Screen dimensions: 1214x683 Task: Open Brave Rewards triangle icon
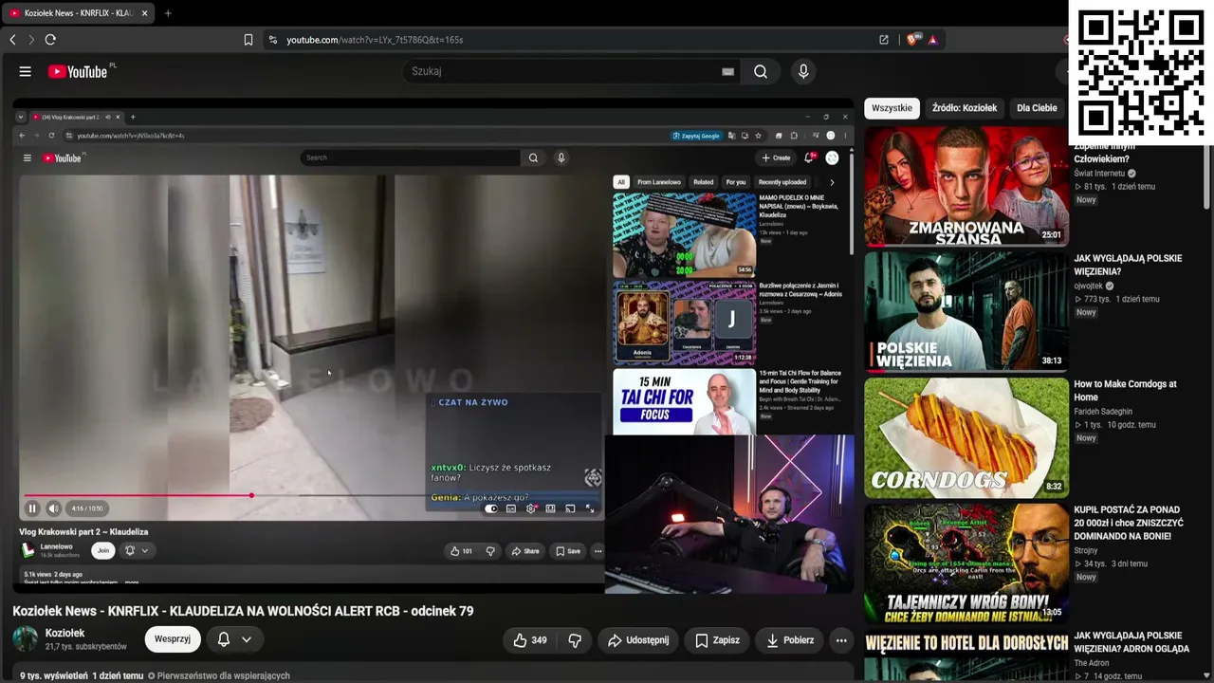(933, 40)
